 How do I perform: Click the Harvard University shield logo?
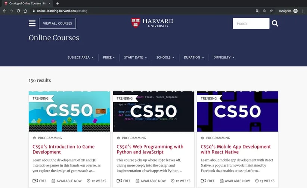[x=136, y=23]
